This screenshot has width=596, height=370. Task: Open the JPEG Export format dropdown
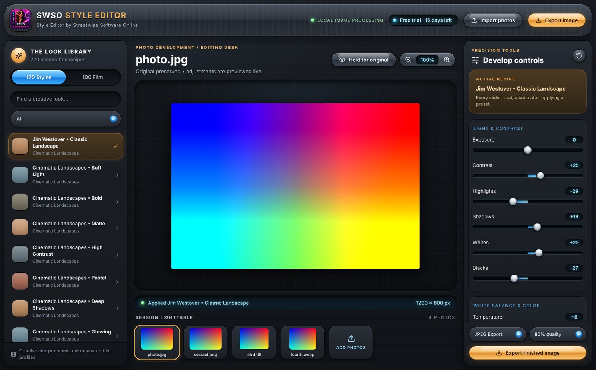point(497,334)
